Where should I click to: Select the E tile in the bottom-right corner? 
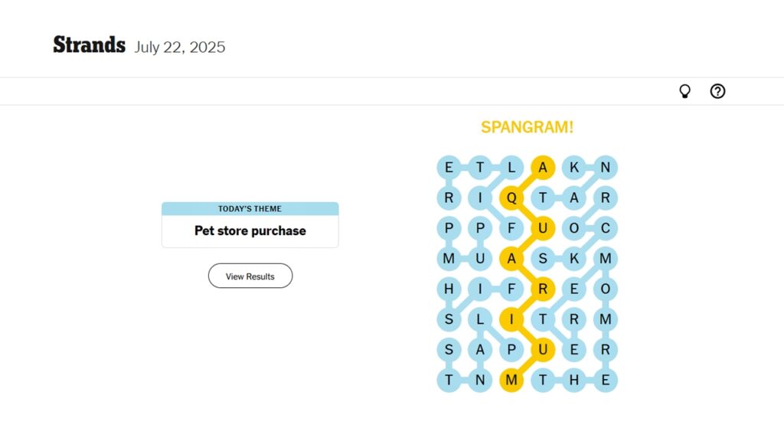(606, 380)
